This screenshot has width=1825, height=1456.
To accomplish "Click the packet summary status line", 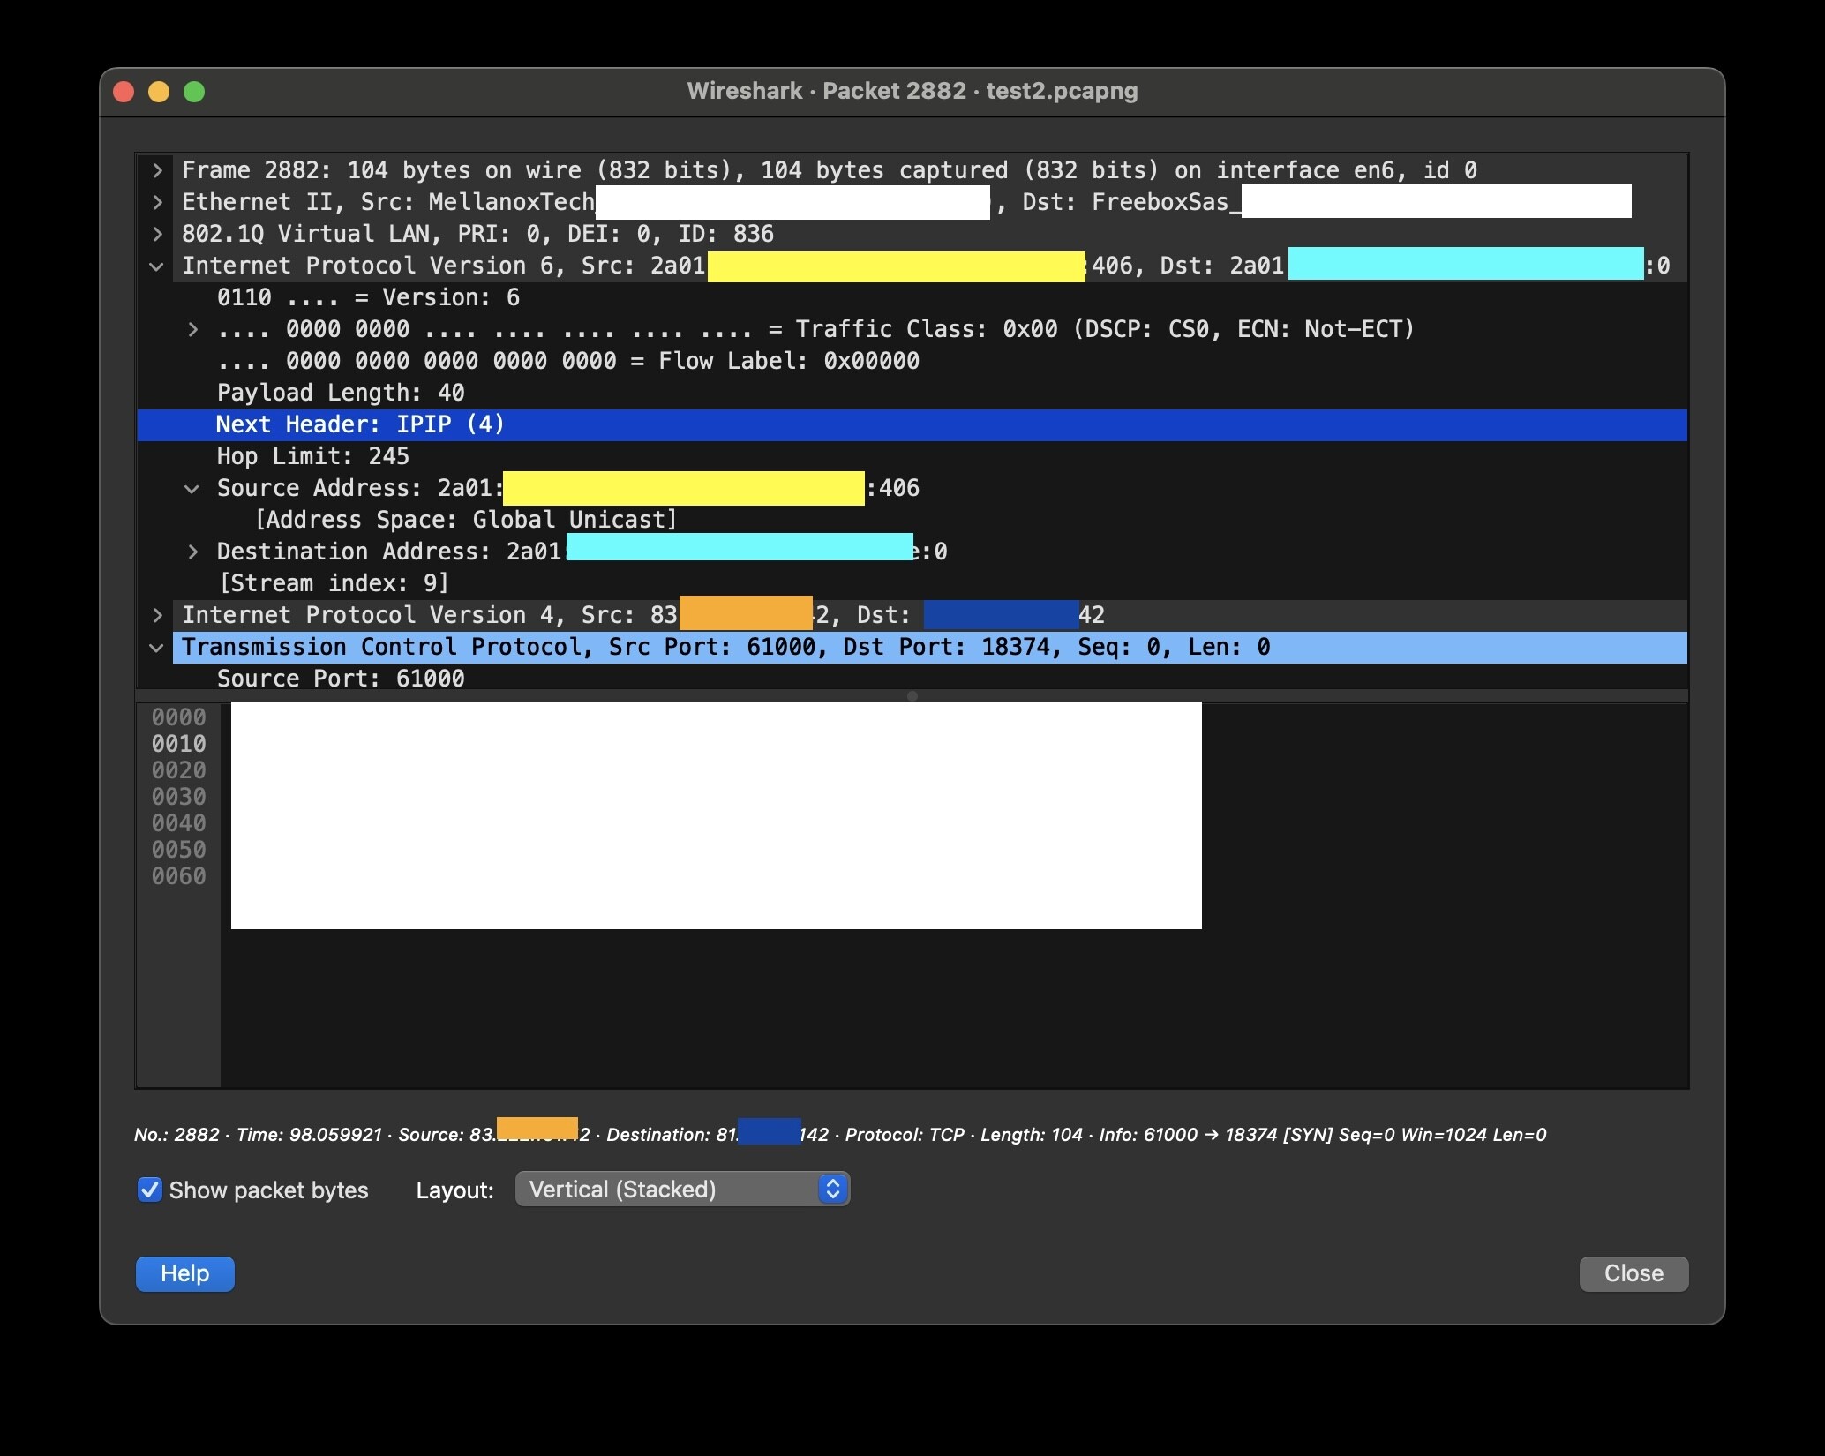I will tap(840, 1135).
